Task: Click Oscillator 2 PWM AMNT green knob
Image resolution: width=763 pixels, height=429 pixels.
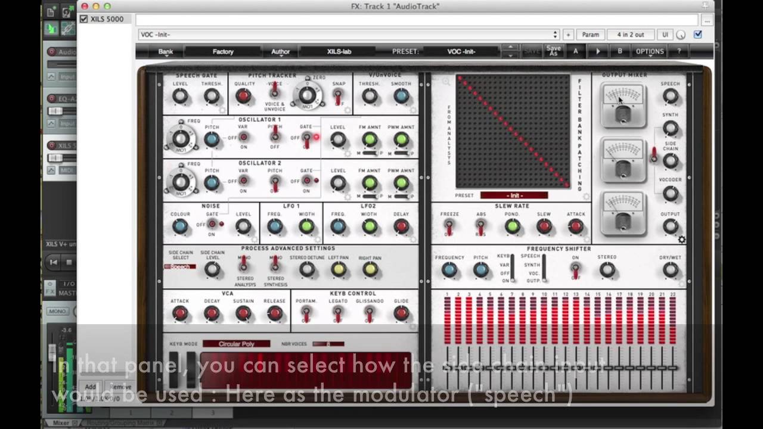Action: (x=401, y=183)
